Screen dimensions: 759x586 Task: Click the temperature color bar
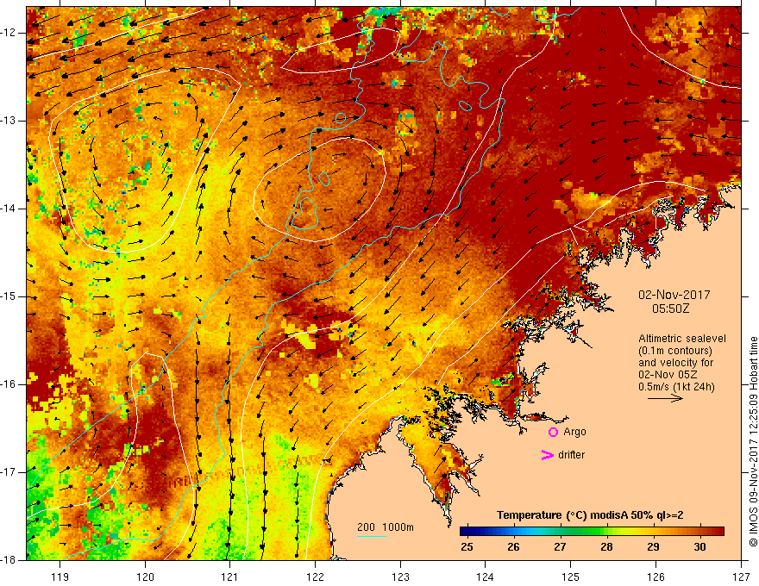pyautogui.click(x=592, y=532)
